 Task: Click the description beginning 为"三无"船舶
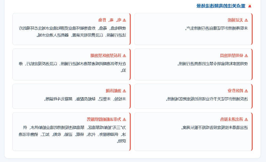tap(72, 134)
